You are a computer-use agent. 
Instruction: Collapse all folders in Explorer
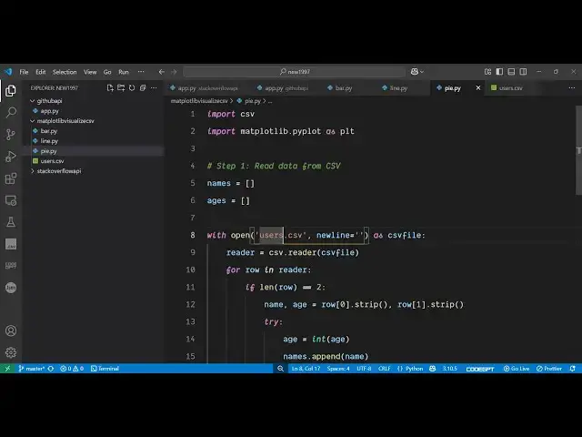coord(143,88)
